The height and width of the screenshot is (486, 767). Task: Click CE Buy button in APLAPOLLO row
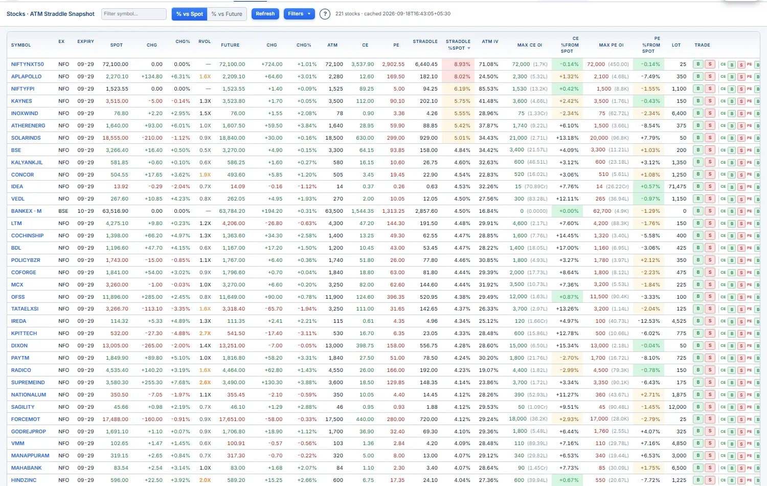click(x=732, y=77)
